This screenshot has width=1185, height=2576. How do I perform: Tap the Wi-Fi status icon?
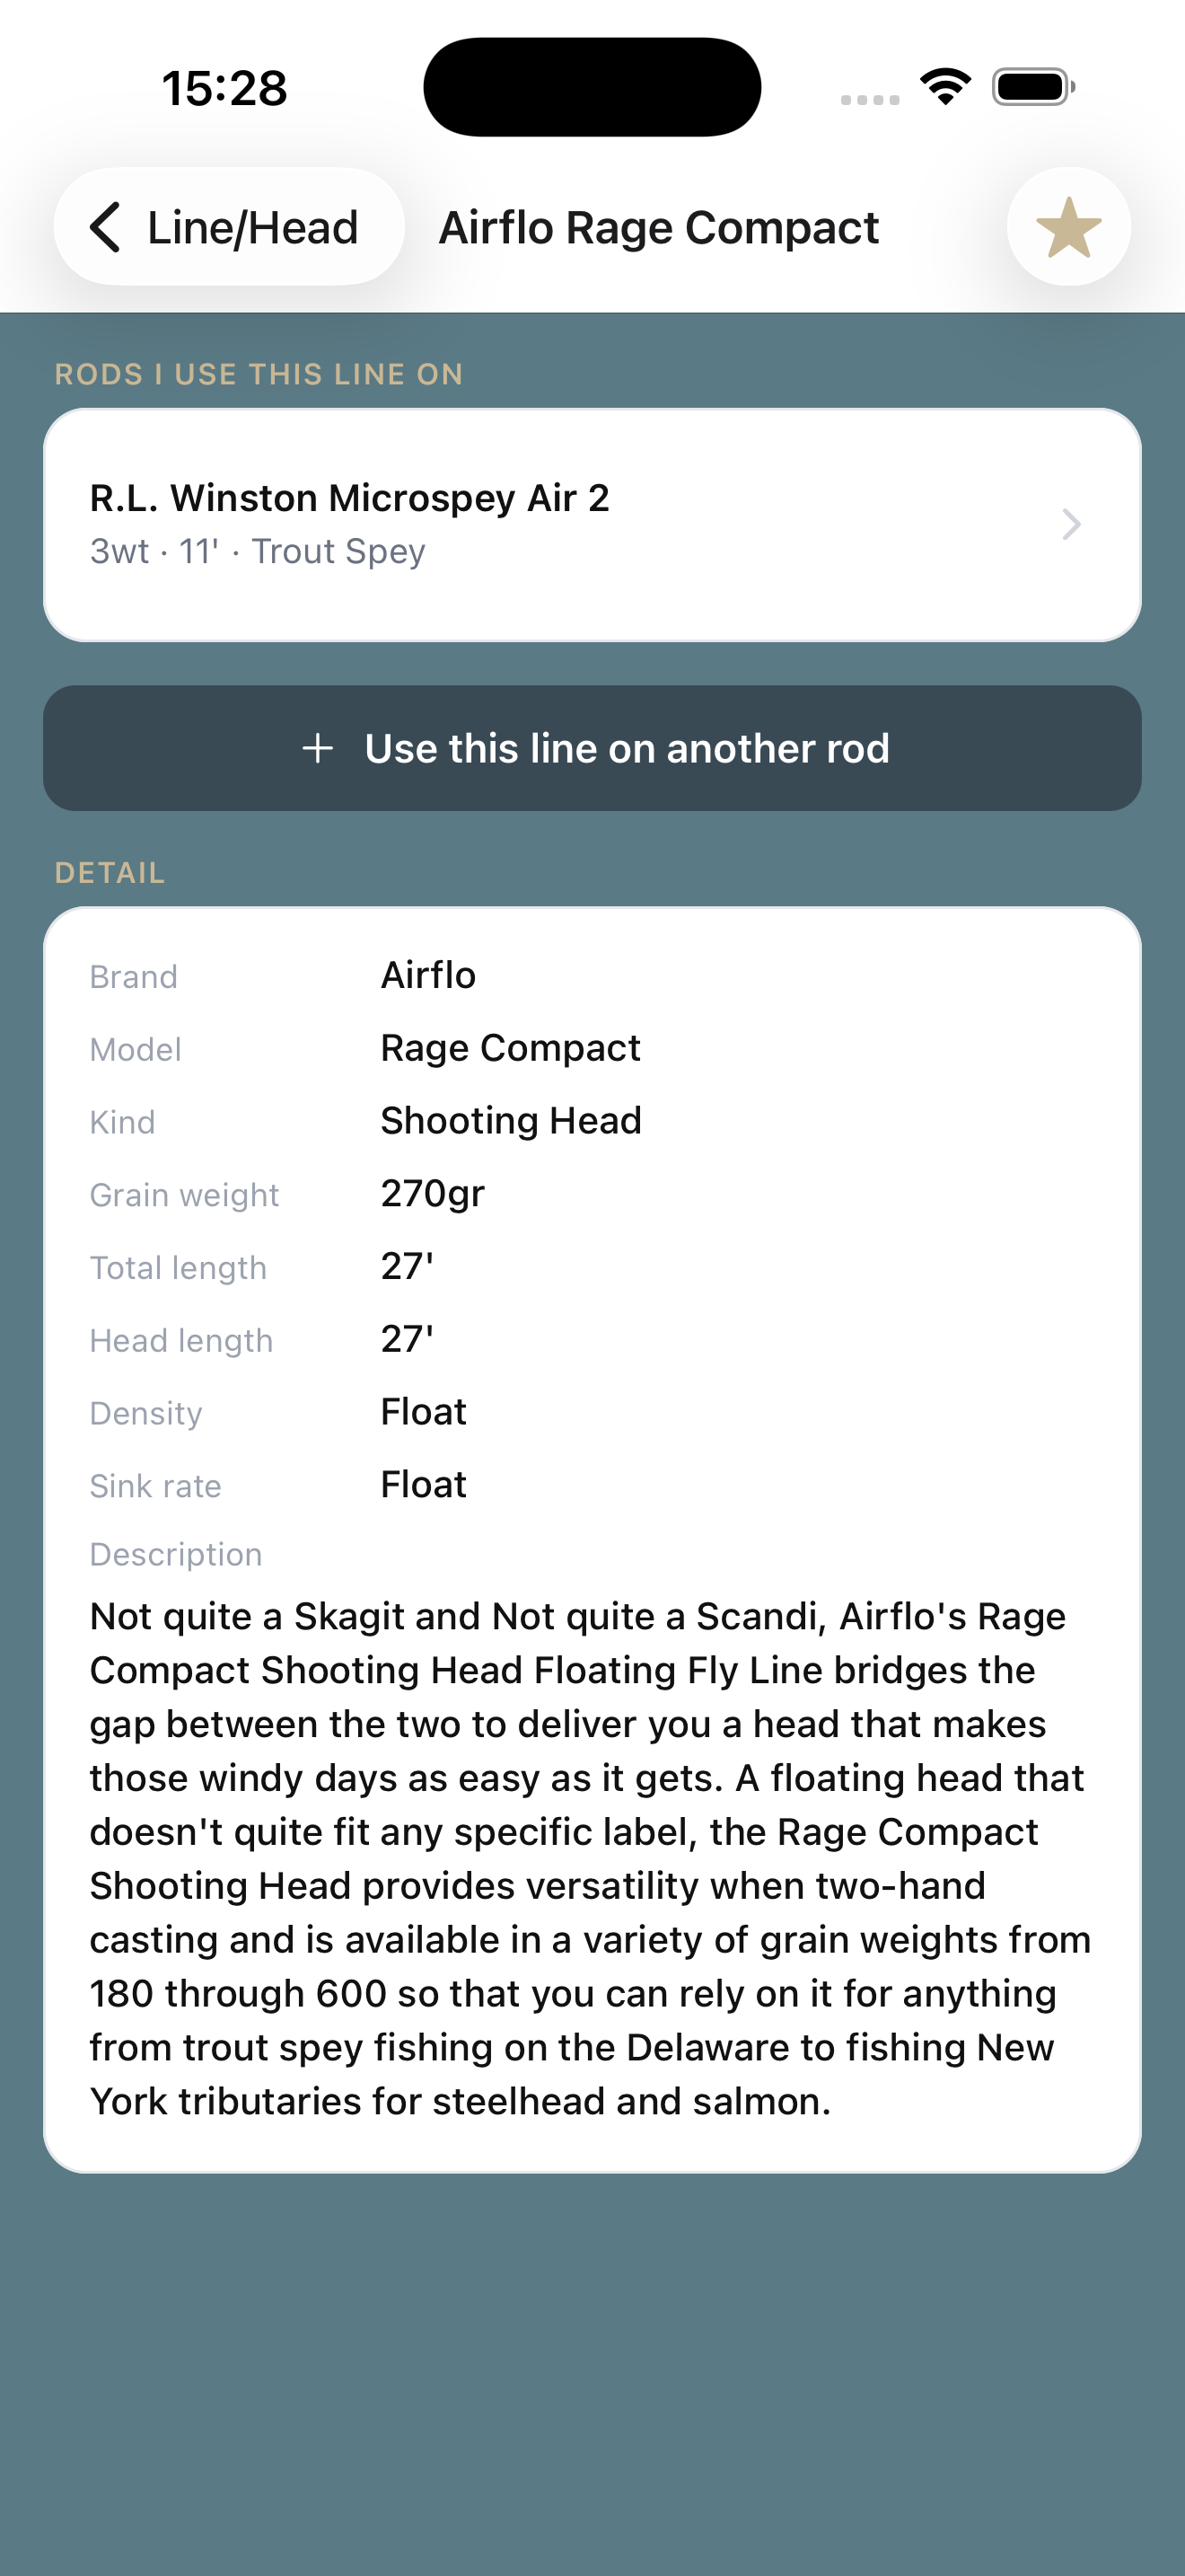click(x=946, y=87)
